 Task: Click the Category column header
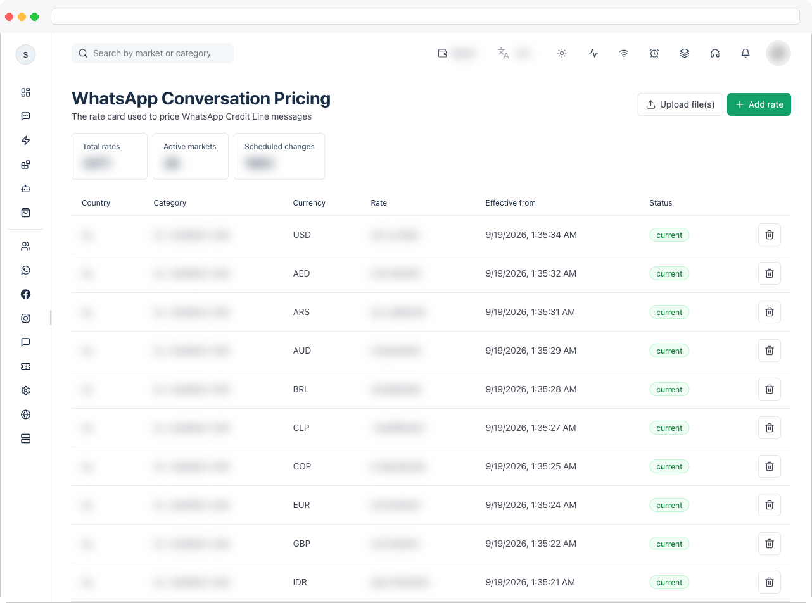click(x=170, y=203)
